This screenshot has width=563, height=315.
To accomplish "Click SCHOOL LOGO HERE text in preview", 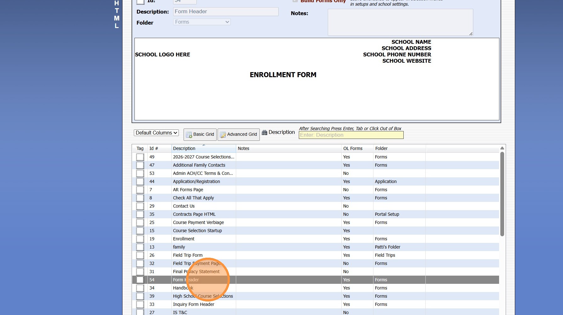I will coord(162,54).
